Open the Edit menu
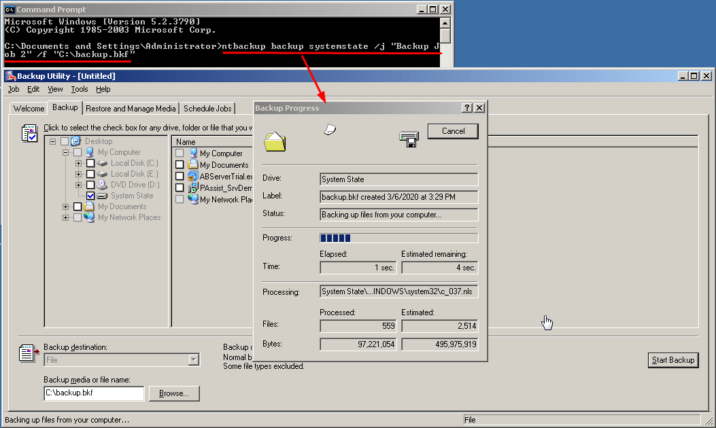Viewport: 716px width, 428px height. click(33, 89)
